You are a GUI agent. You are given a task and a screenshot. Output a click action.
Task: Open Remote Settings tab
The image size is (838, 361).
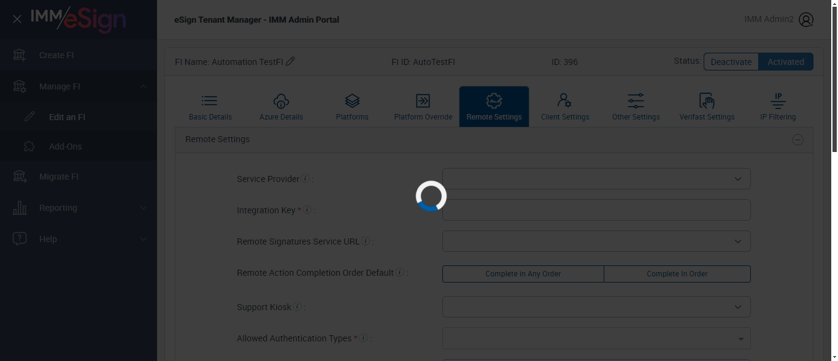494,107
